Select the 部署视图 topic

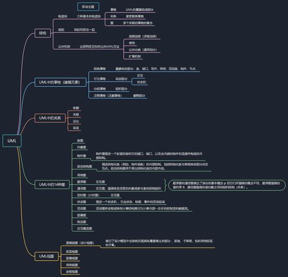coord(72,258)
